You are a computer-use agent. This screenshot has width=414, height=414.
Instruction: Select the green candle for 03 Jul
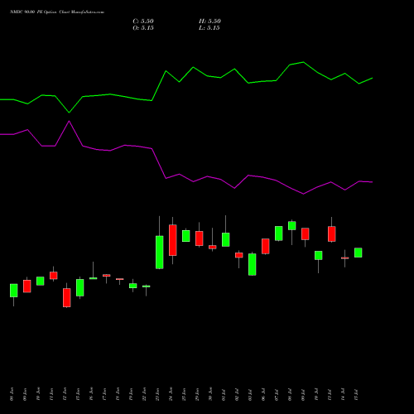click(x=253, y=264)
